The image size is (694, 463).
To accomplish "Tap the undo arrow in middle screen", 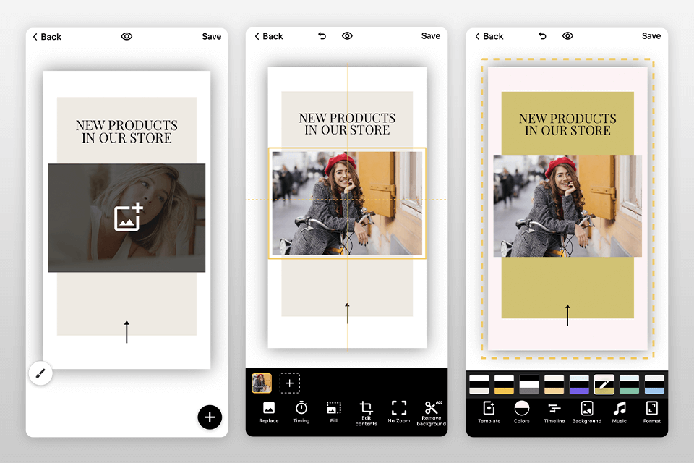I will (322, 36).
